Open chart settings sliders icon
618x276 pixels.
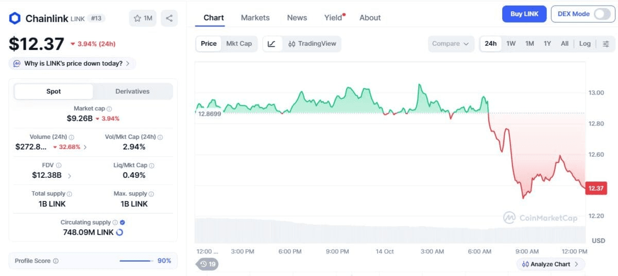tap(605, 44)
